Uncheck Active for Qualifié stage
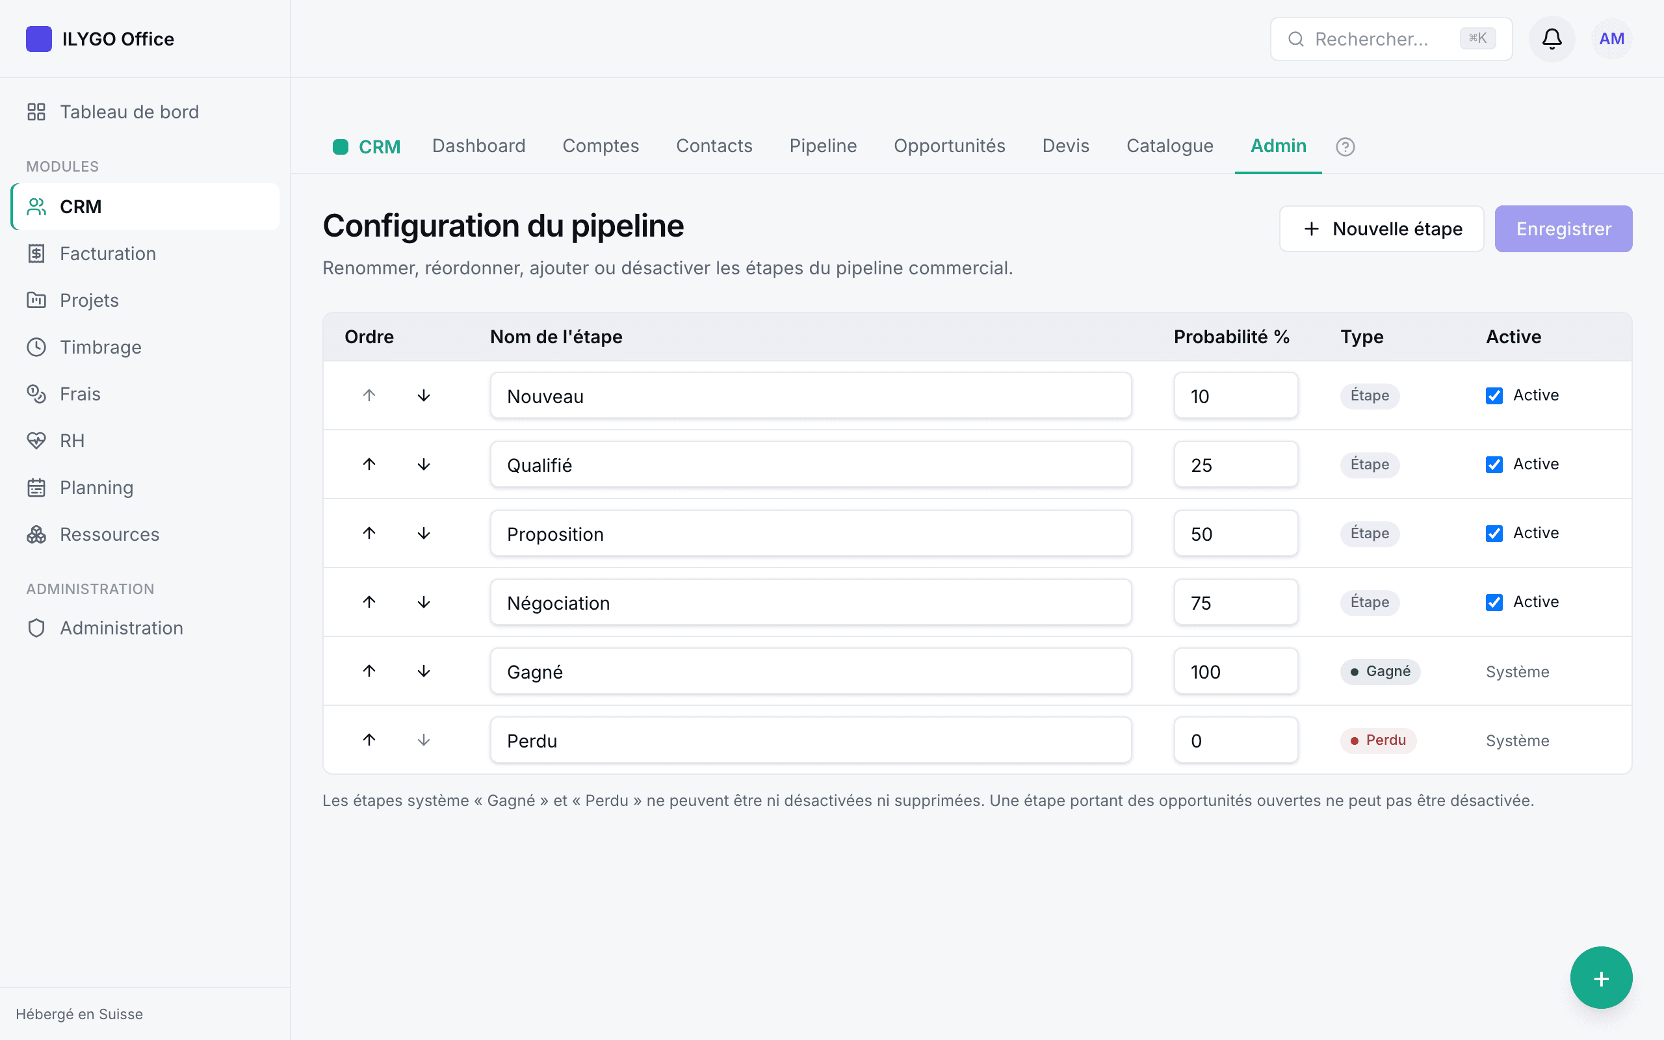 1494,464
